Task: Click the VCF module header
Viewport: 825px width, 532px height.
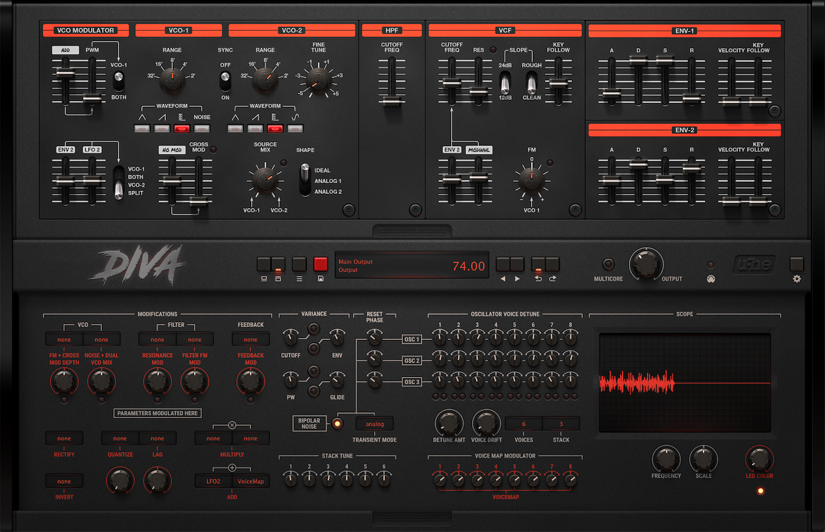Action: tap(505, 30)
